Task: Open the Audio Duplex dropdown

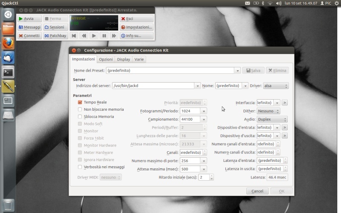Action: click(272, 119)
